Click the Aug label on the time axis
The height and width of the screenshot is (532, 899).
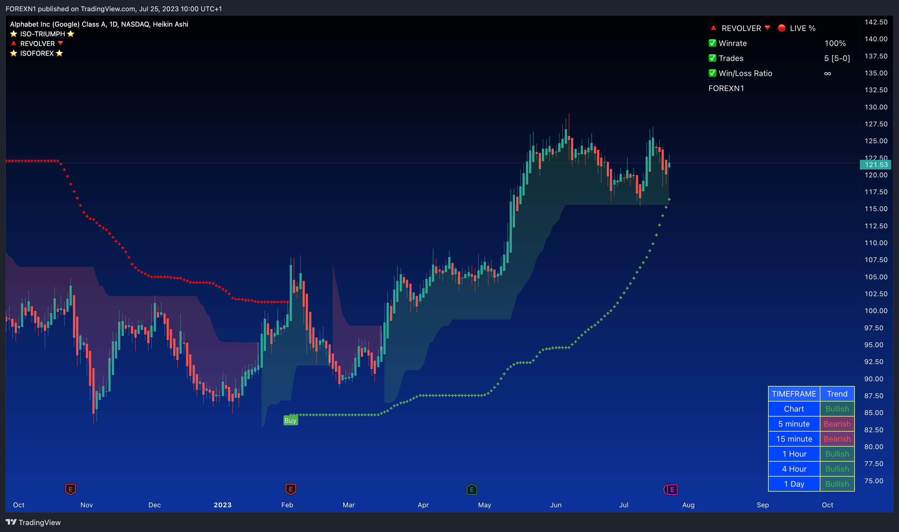(688, 505)
